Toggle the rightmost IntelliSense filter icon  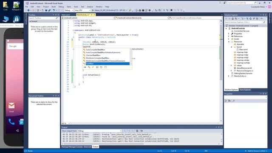coord(105,67)
